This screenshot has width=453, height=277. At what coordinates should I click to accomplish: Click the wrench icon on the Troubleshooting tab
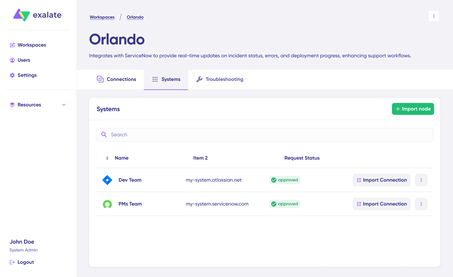tap(199, 79)
